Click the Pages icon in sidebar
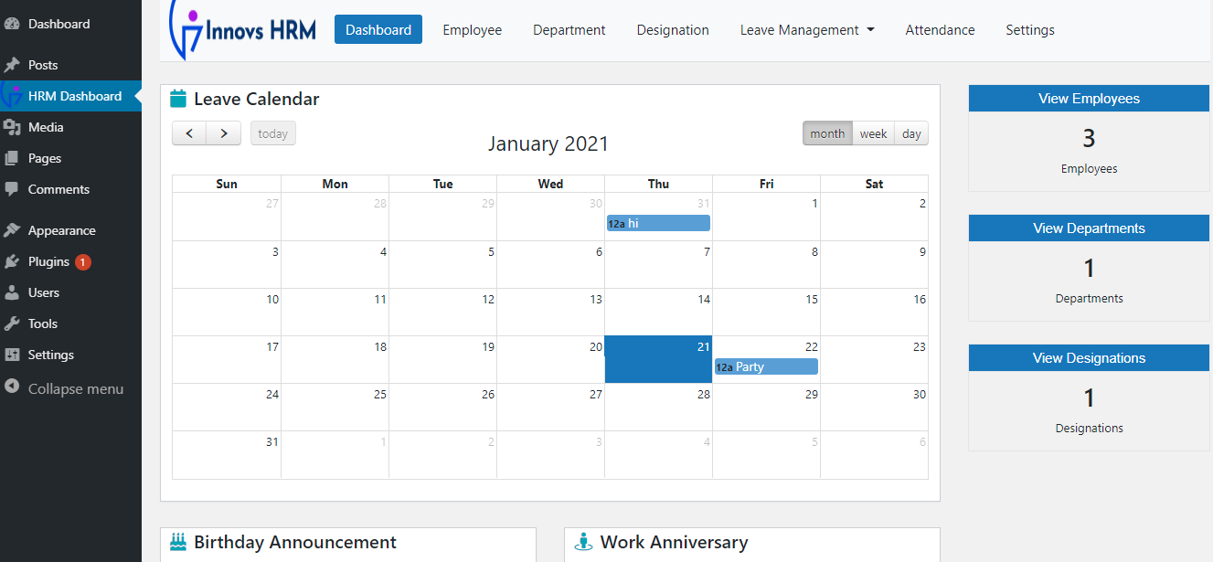The height and width of the screenshot is (562, 1213). (x=12, y=158)
